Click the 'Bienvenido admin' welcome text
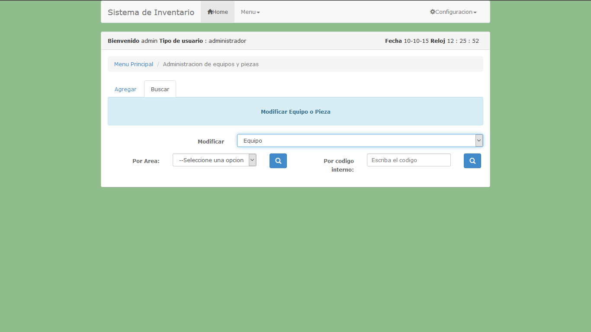 132,41
